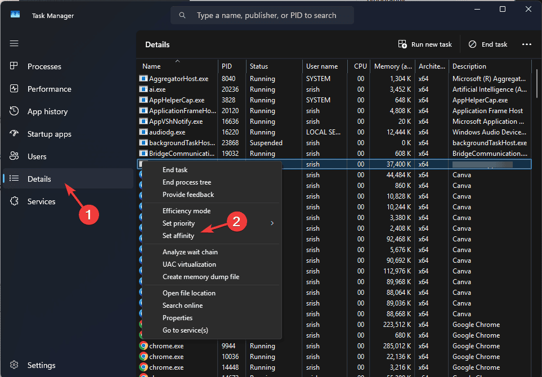Click the Settings gear icon
The width and height of the screenshot is (542, 377).
coord(14,365)
